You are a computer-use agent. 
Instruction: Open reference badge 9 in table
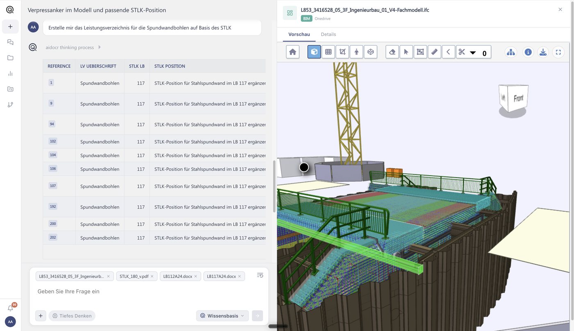pyautogui.click(x=51, y=103)
